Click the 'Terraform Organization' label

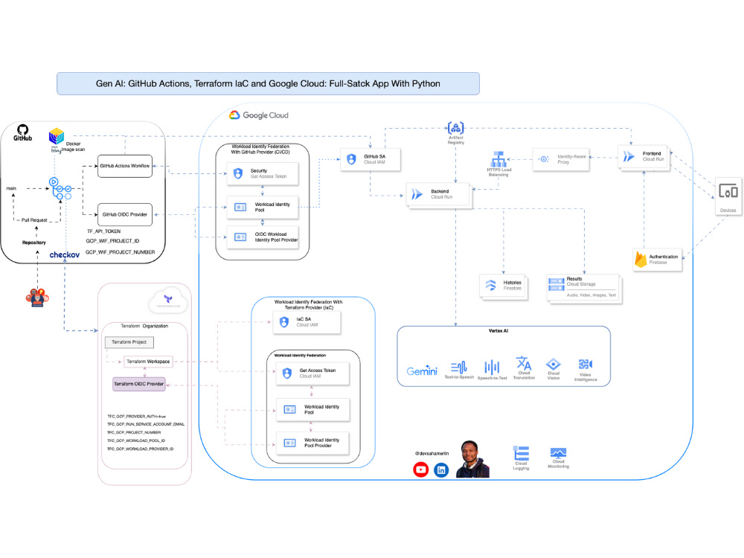(144, 326)
